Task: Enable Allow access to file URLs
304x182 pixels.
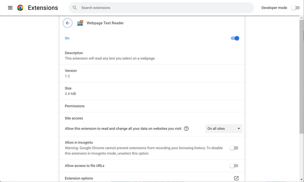Action: coord(234,166)
